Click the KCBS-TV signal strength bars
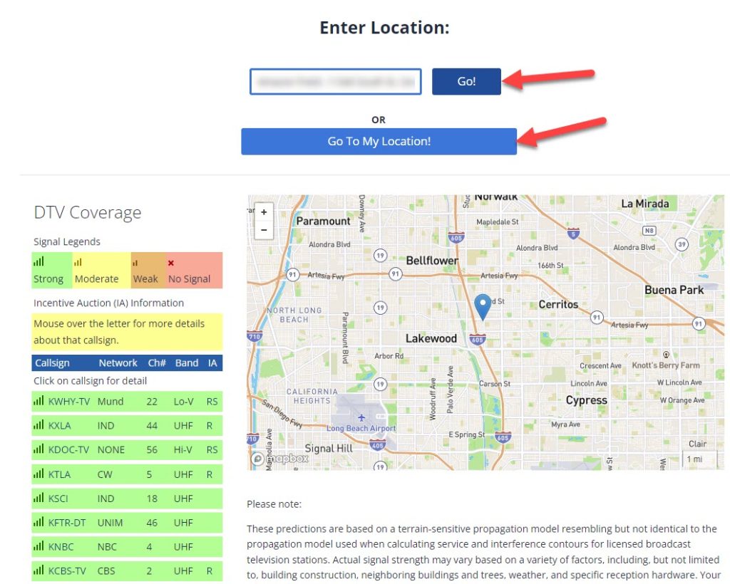This screenshot has height=584, width=730. click(x=38, y=570)
